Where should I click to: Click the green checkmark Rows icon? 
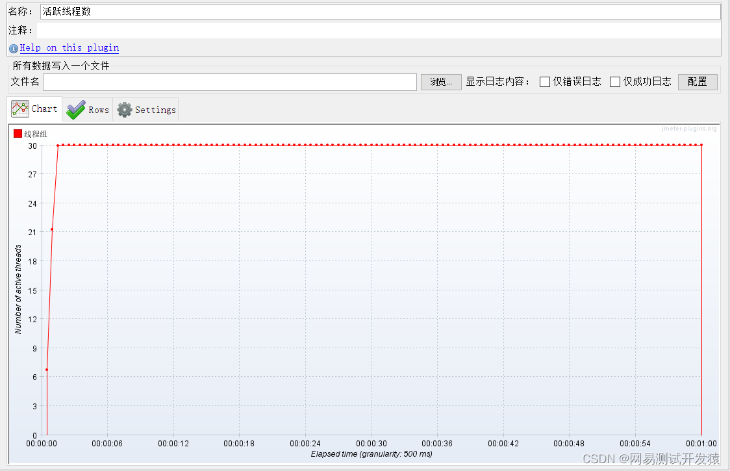(76, 110)
